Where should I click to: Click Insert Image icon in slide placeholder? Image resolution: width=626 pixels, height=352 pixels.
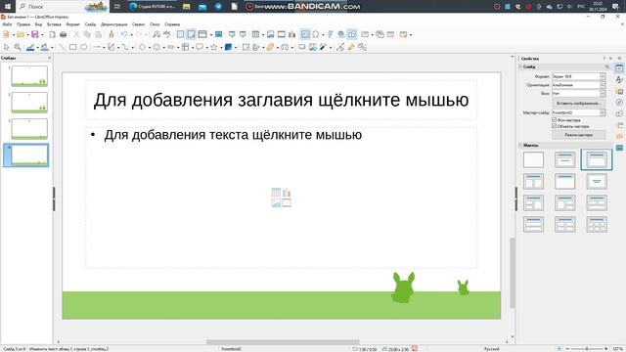(x=276, y=202)
